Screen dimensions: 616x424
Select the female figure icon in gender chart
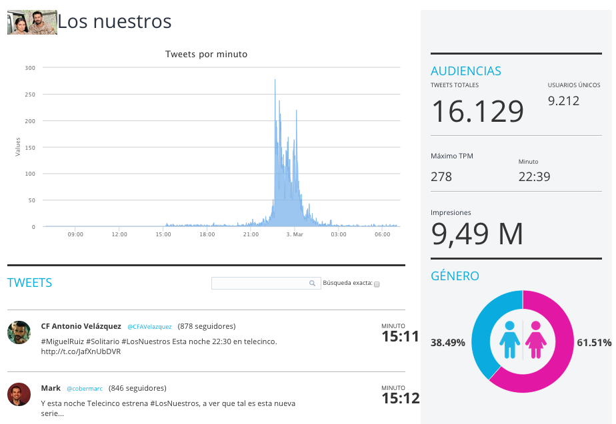536,339
